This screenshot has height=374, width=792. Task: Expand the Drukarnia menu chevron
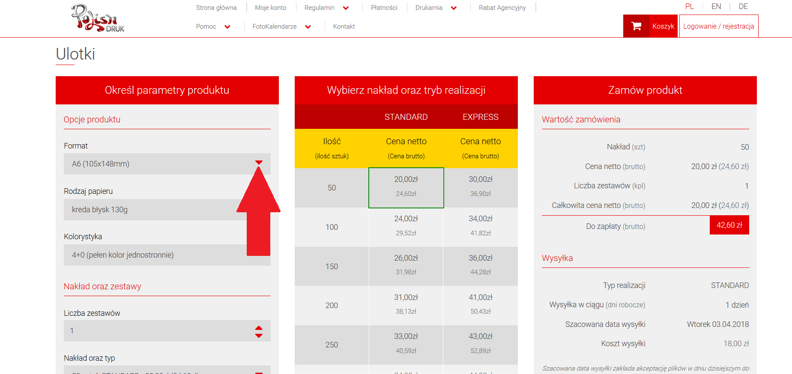pyautogui.click(x=454, y=8)
